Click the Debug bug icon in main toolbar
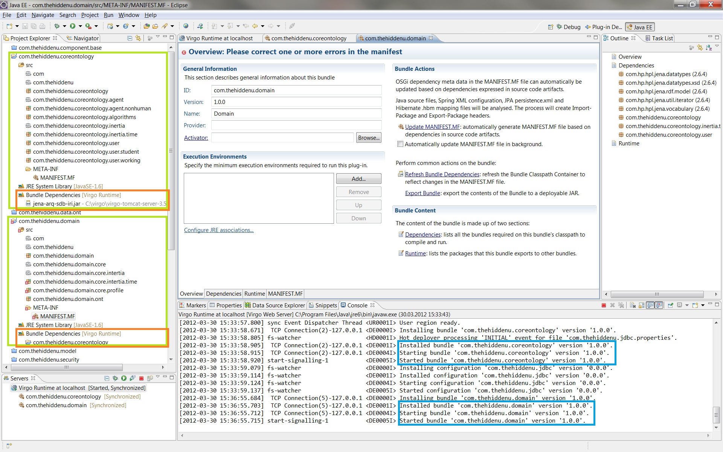This screenshot has height=452, width=723. coord(56,26)
